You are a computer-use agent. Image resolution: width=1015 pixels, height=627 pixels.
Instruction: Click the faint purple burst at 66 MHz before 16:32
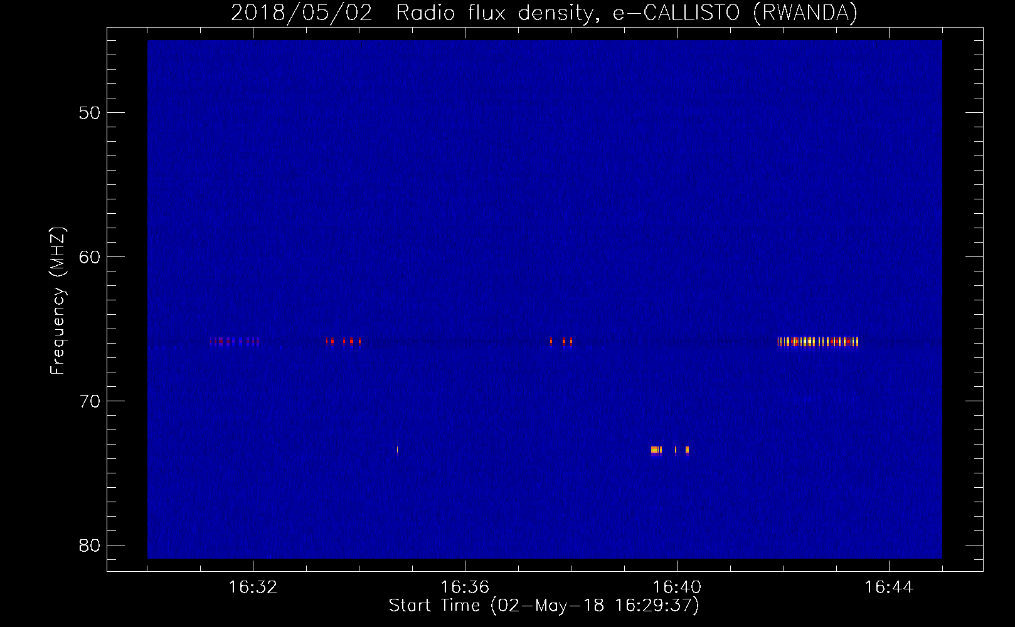pyautogui.click(x=235, y=342)
